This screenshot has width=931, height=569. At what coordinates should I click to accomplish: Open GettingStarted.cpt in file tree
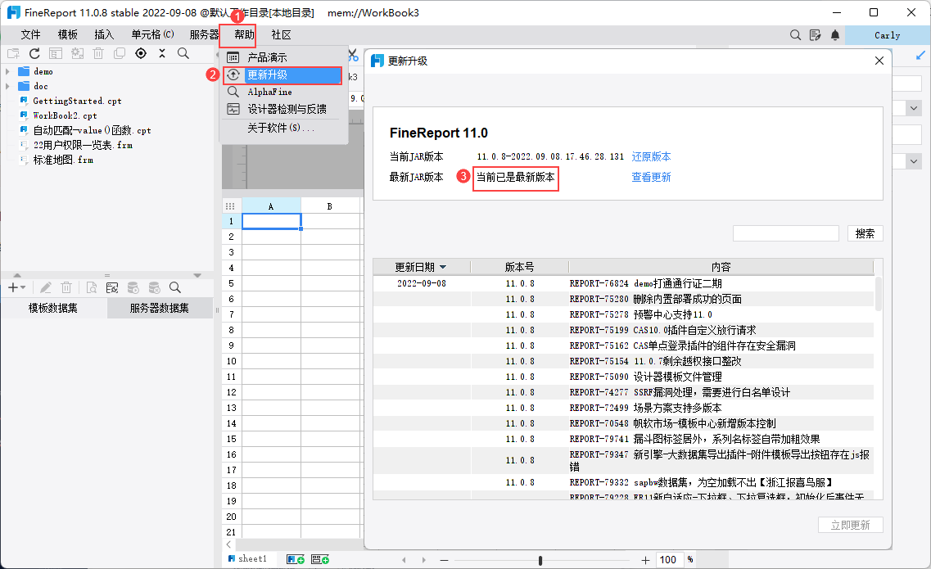pos(77,101)
